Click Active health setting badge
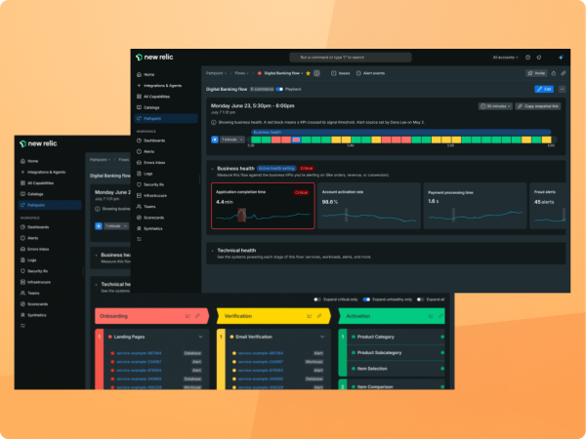The height and width of the screenshot is (439, 586). (276, 169)
